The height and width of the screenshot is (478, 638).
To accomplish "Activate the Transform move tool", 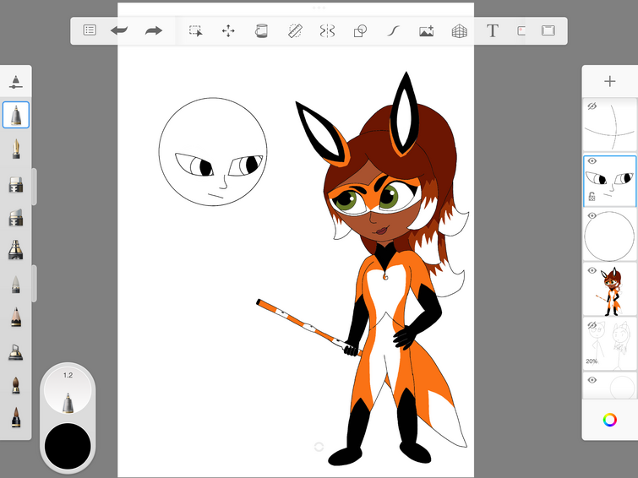I will (228, 31).
